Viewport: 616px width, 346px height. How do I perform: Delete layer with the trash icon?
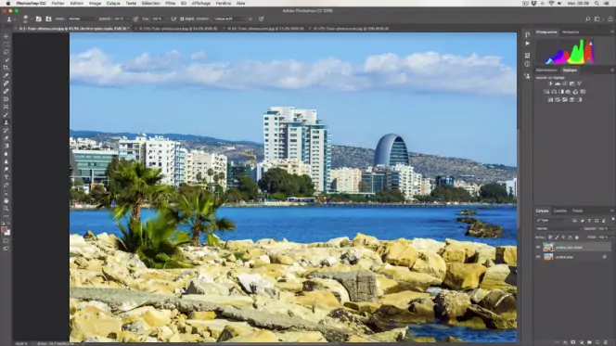tap(606, 342)
